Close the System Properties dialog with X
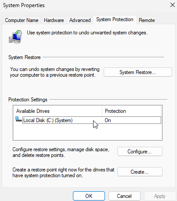The image size is (177, 201). pos(173,5)
